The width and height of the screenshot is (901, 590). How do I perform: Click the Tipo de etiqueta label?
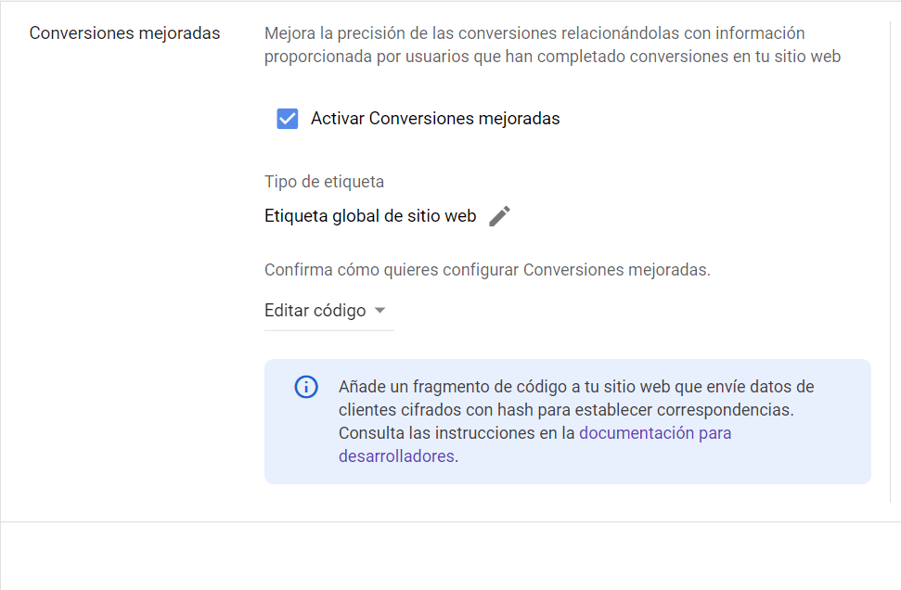[x=324, y=182]
